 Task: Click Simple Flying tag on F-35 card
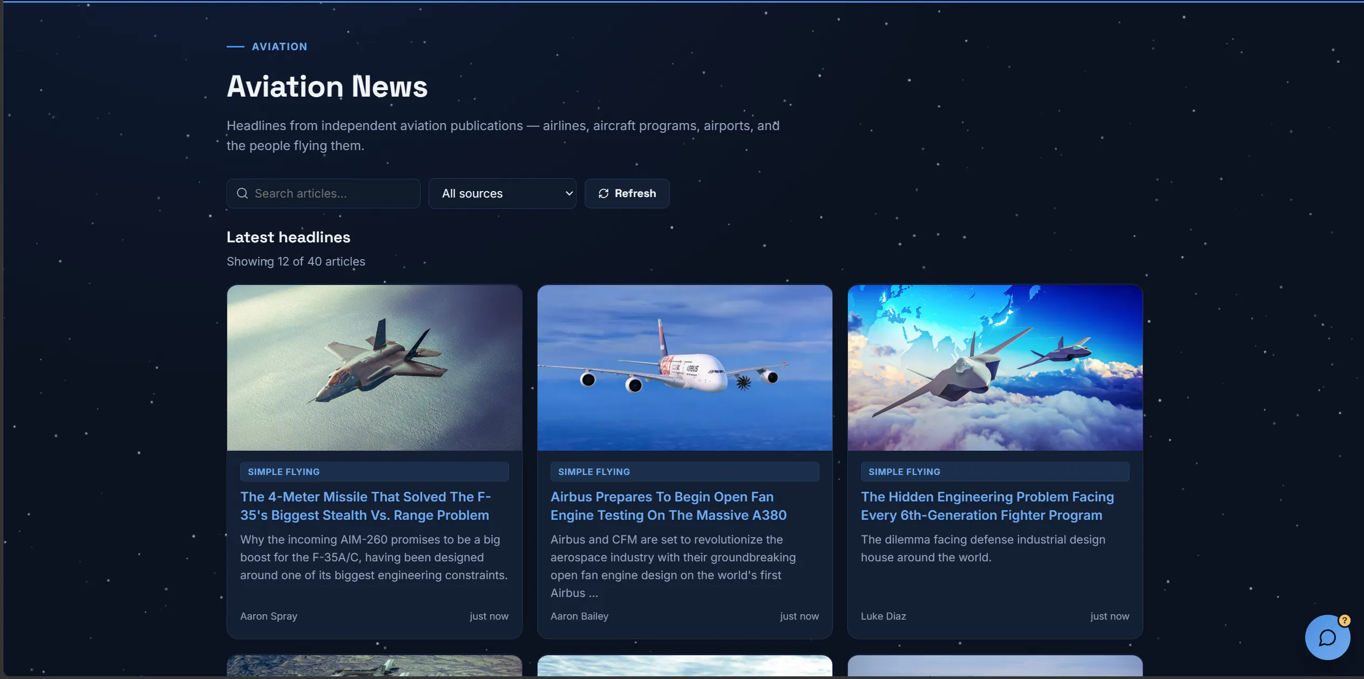point(375,472)
